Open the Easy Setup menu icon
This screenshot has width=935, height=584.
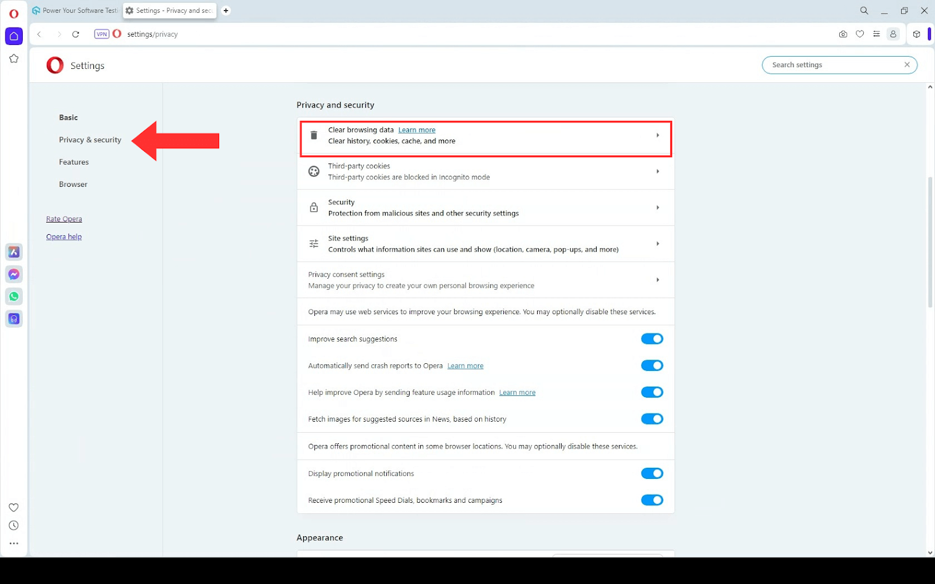877,34
